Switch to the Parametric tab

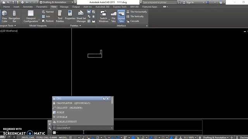(42, 7)
